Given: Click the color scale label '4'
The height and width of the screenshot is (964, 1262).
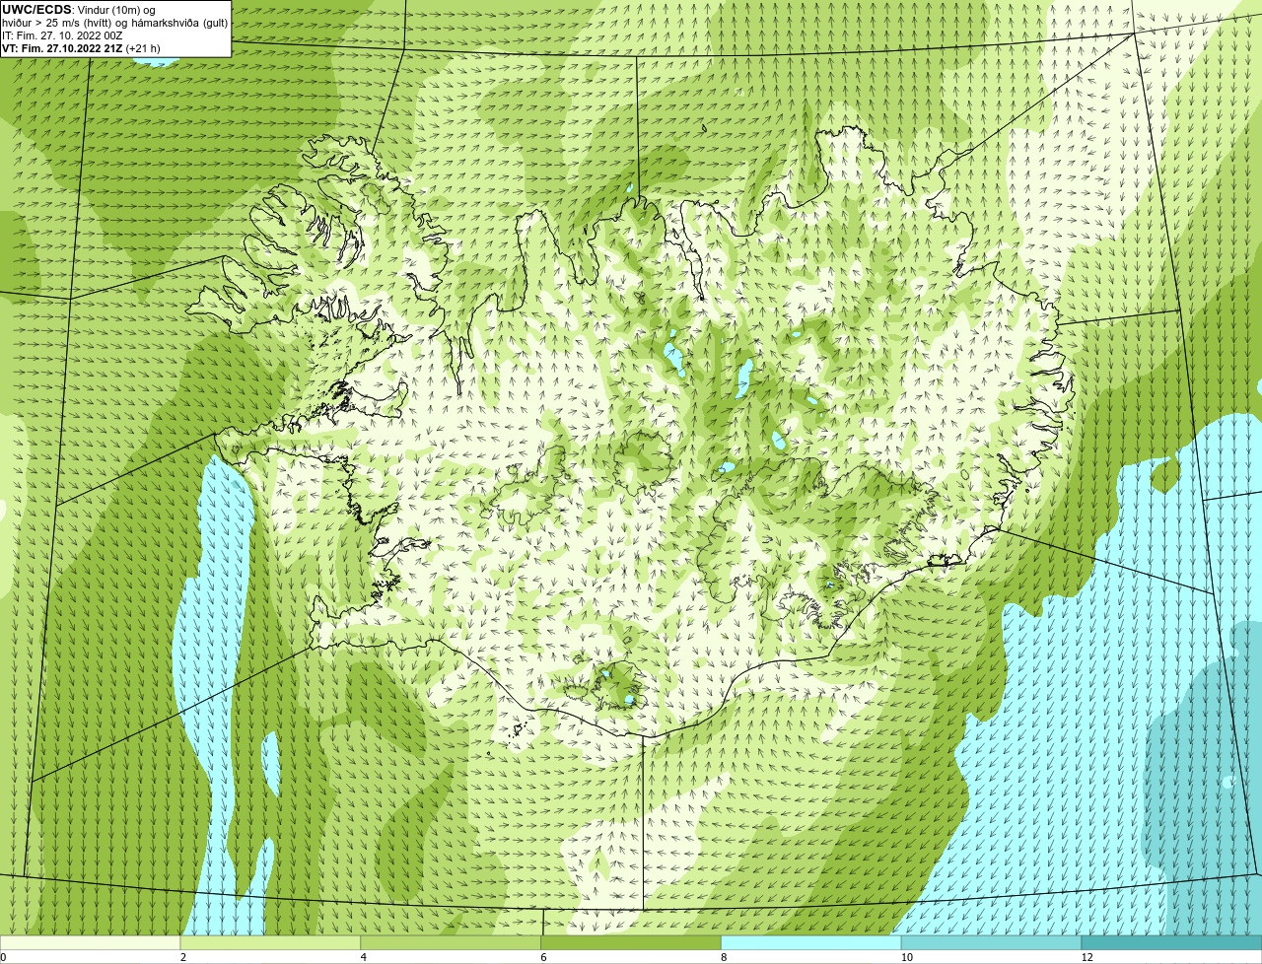Looking at the screenshot, I should pos(363,957).
